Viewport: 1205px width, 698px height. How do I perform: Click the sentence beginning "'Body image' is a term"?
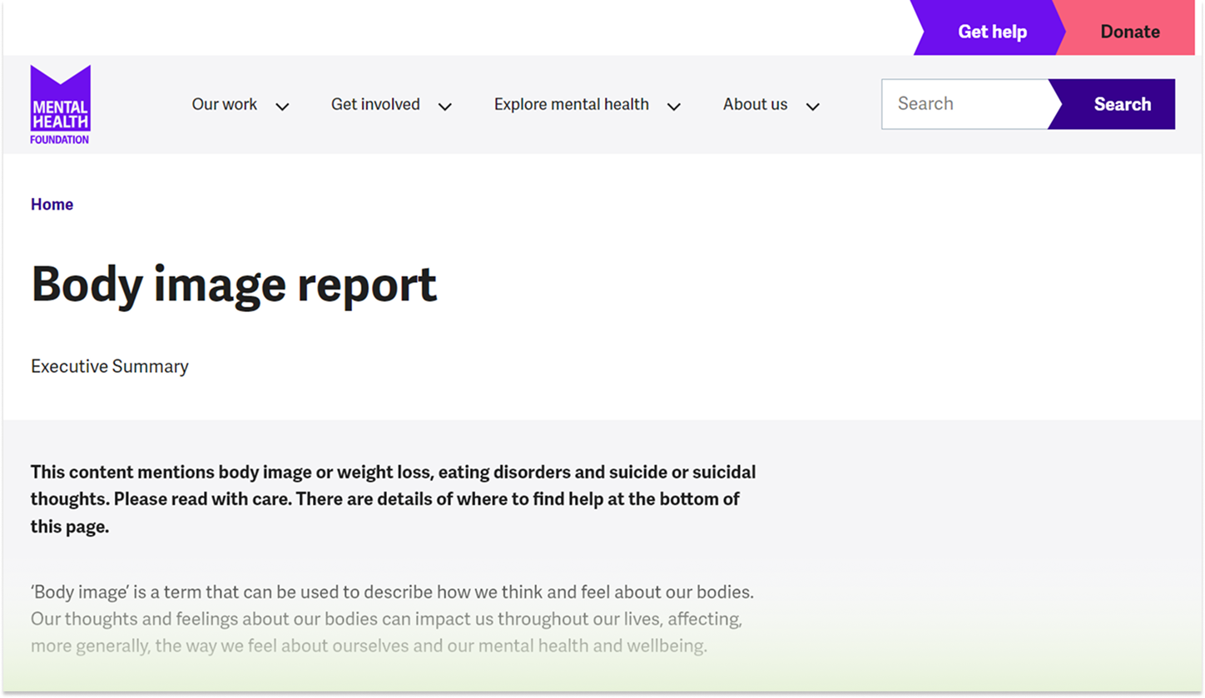coord(392,593)
